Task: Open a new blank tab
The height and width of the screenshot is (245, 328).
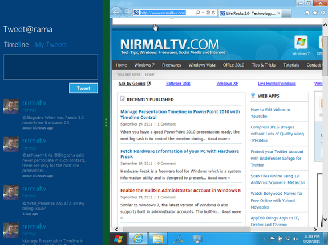Action: (x=286, y=13)
